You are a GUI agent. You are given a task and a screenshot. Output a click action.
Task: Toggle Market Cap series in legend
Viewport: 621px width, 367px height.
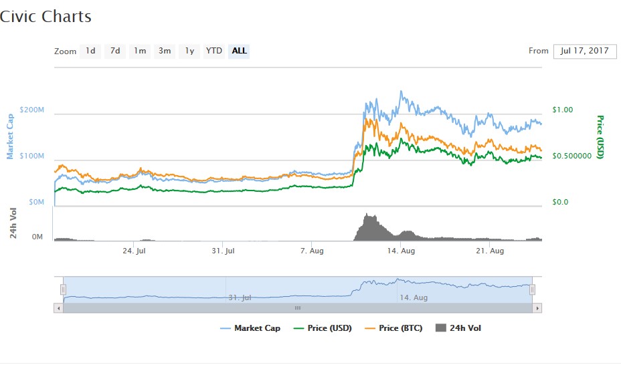tap(250, 328)
